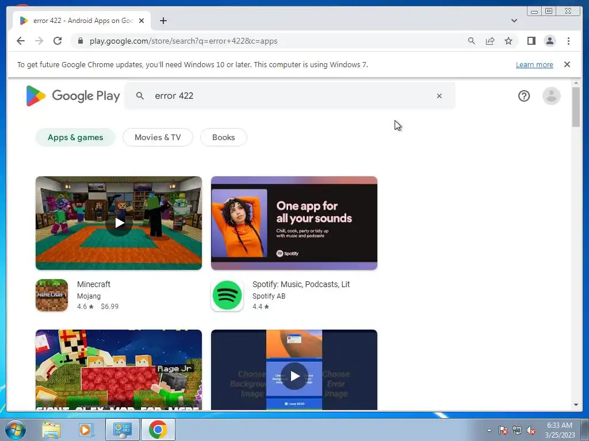The width and height of the screenshot is (589, 441).
Task: View site information lock icon
Action: point(81,41)
